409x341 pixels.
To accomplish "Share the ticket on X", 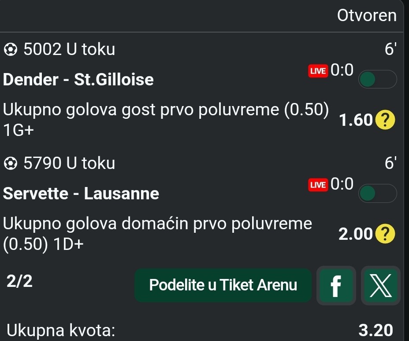I will (381, 286).
